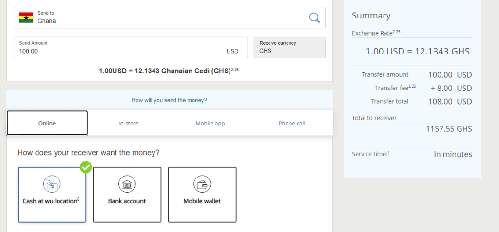Choose Bank account as receive method
The height and width of the screenshot is (232, 499).
[x=127, y=195]
